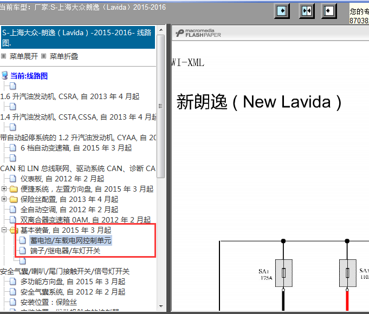
Task: Click page icon of 仪表板
Action: click(12, 179)
